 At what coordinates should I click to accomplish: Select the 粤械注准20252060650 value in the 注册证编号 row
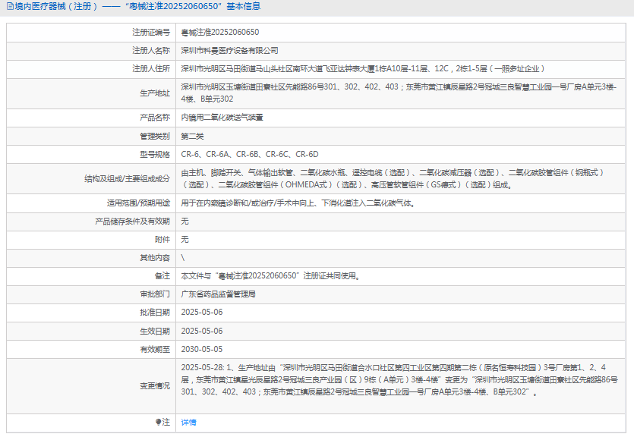tap(220, 33)
